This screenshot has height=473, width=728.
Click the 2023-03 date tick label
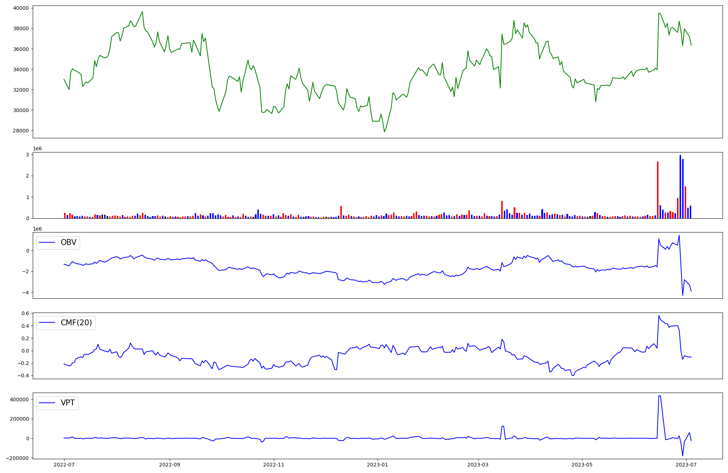pyautogui.click(x=478, y=465)
